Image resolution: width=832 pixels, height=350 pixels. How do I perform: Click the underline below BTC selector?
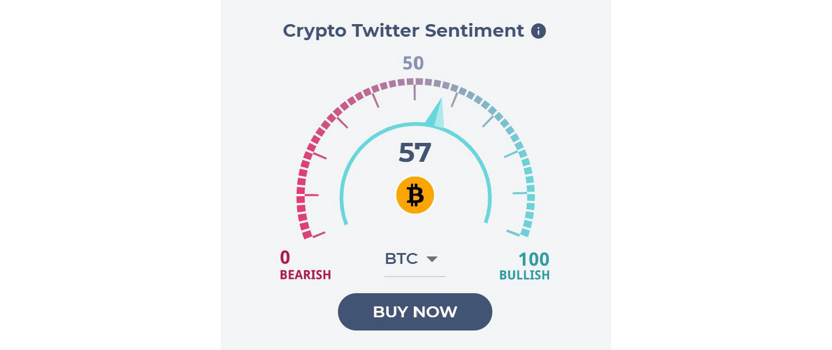tap(415, 277)
